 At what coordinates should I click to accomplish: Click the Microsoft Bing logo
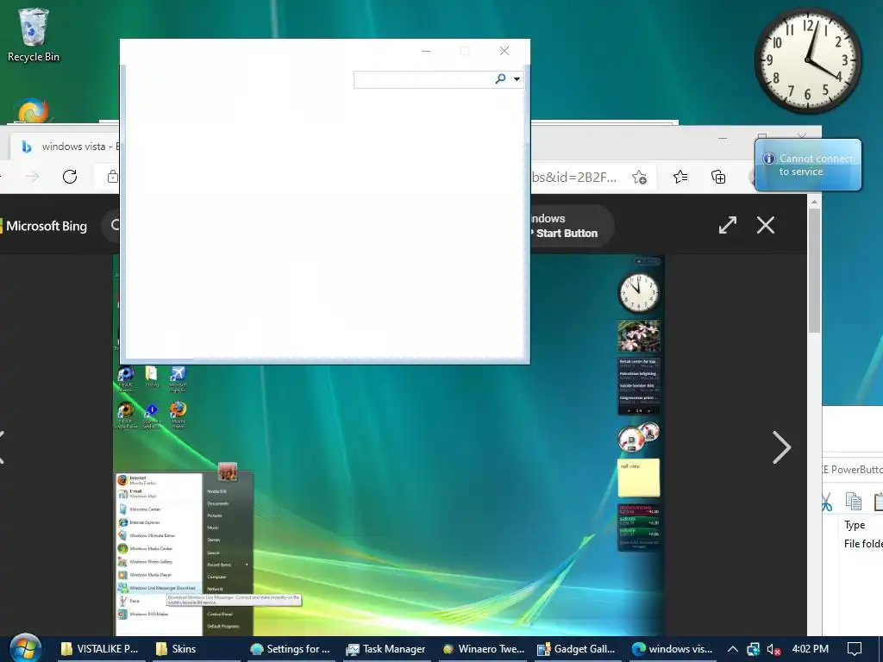click(x=45, y=227)
